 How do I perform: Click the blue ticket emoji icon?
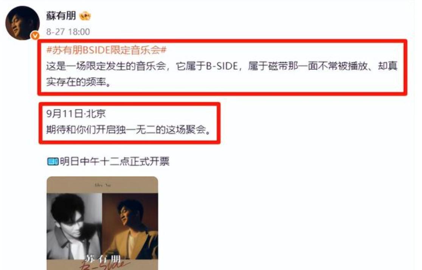(x=53, y=161)
